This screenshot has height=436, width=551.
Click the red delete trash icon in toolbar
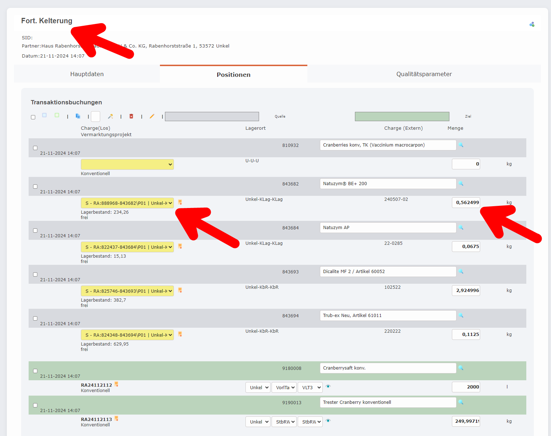pos(131,116)
